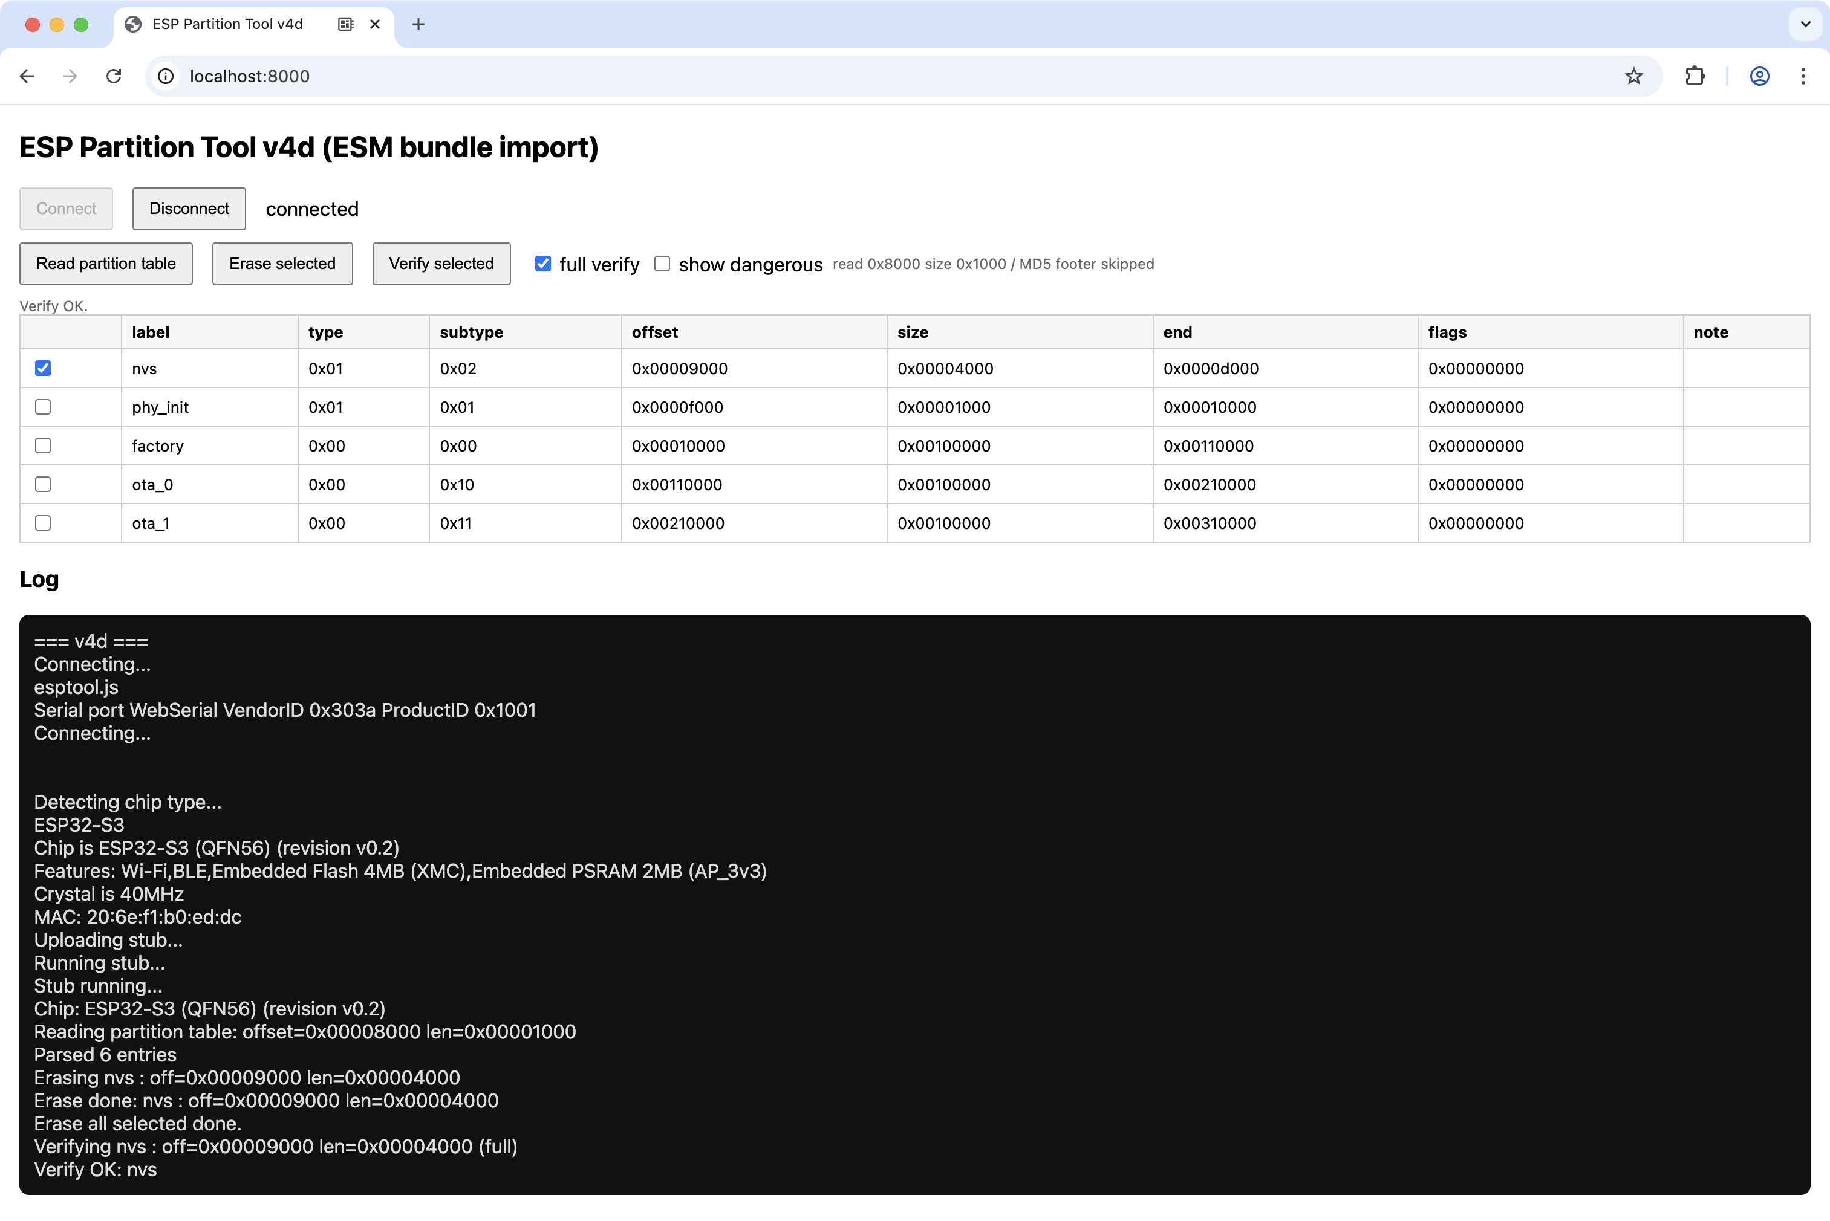View site information icon in address bar
This screenshot has width=1830, height=1221.
(166, 76)
